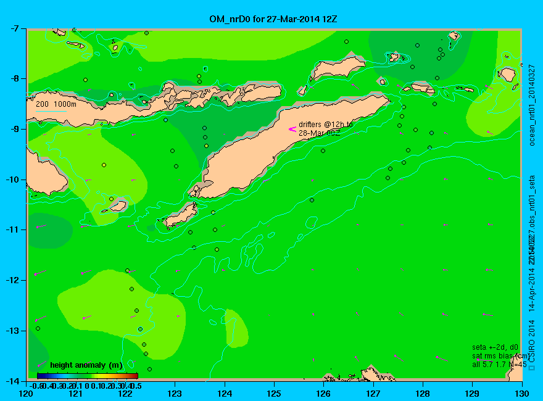This screenshot has height=401, width=543.
Task: Click the plot title OM_nrD0 for 27-Mar-2014 12Z
Action: pyautogui.click(x=273, y=19)
